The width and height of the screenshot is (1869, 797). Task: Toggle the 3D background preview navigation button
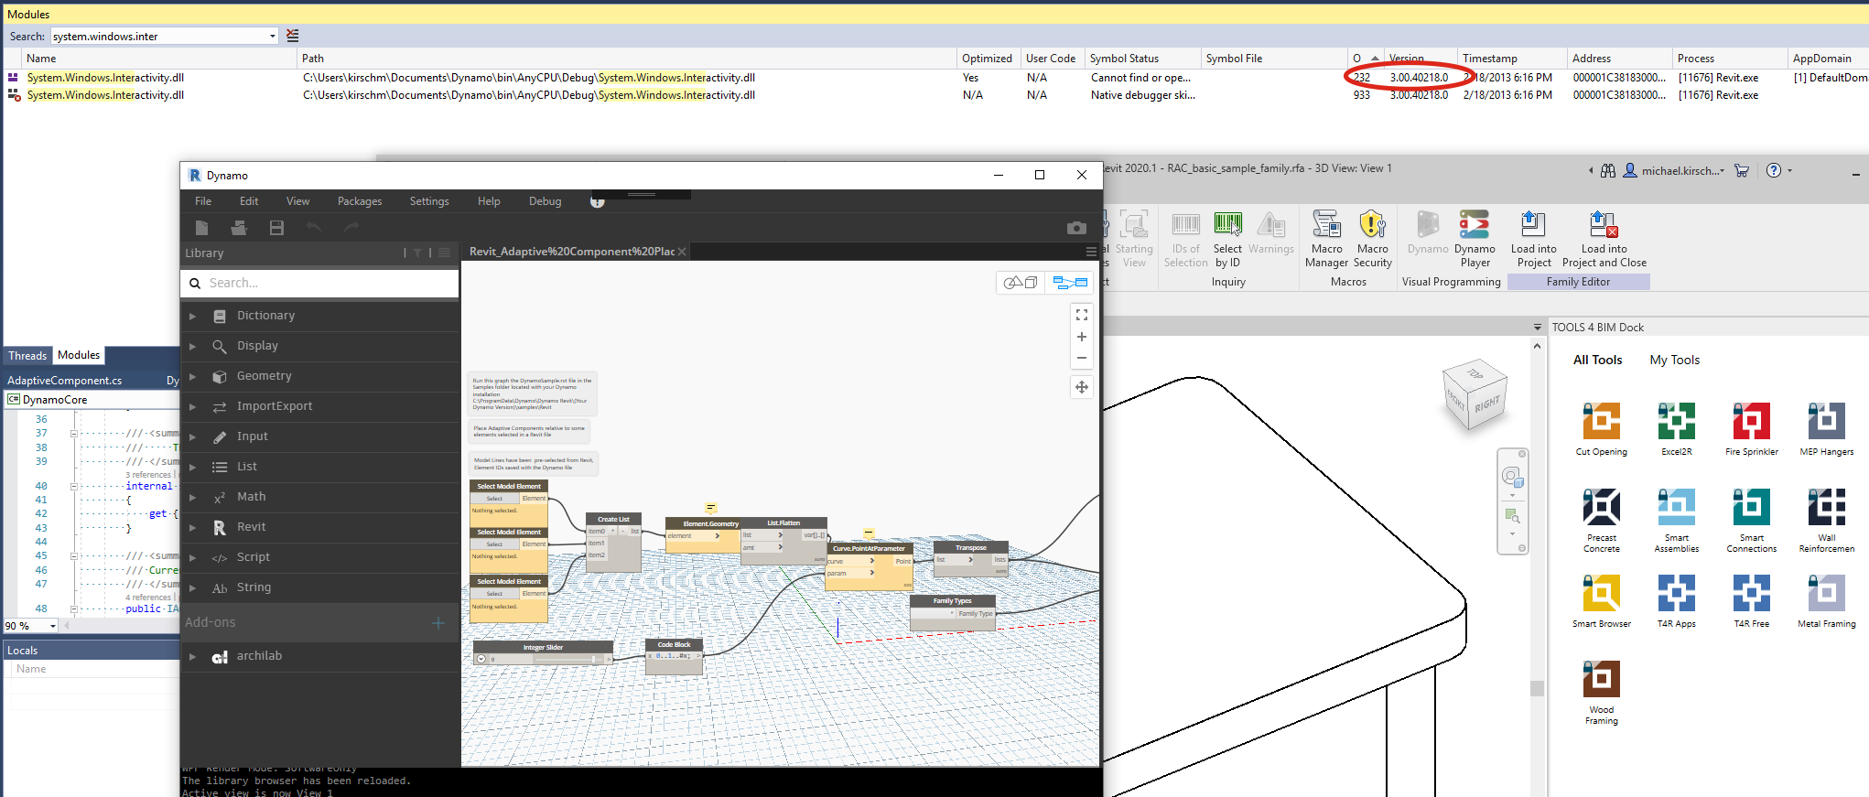click(1020, 283)
